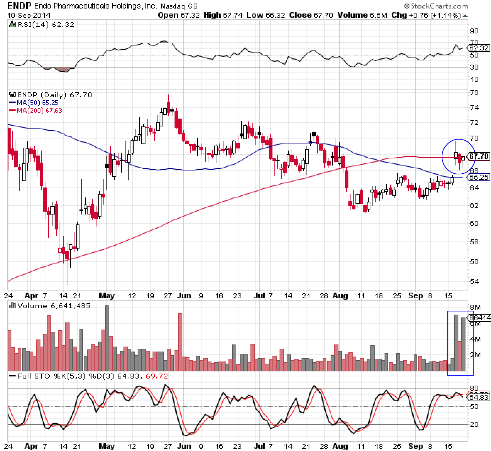Click the 2M volume axis label

475,355
